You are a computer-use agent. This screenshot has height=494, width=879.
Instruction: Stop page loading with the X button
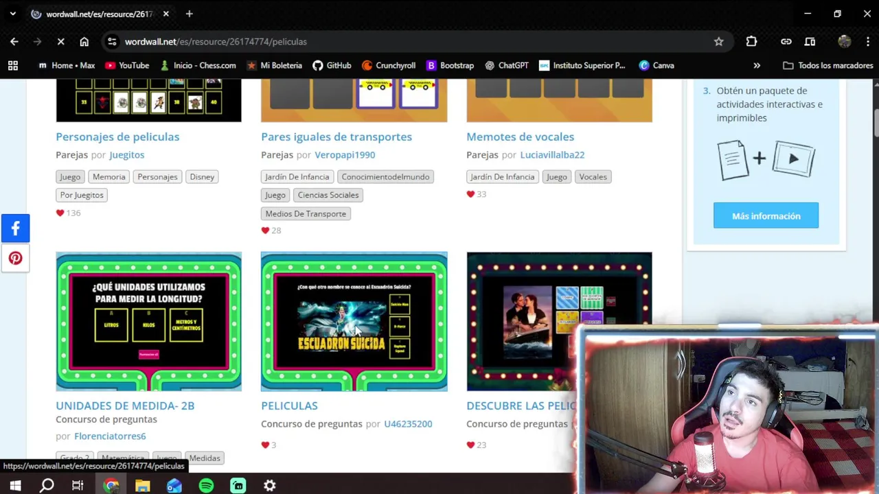(60, 42)
